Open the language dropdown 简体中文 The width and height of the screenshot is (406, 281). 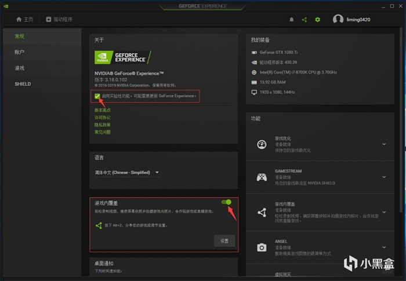(127, 173)
